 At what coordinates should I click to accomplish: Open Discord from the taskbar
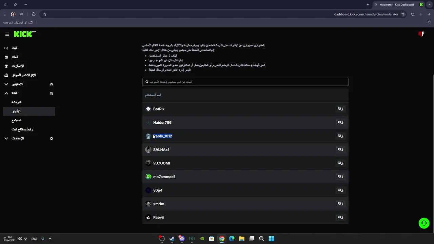point(182,239)
